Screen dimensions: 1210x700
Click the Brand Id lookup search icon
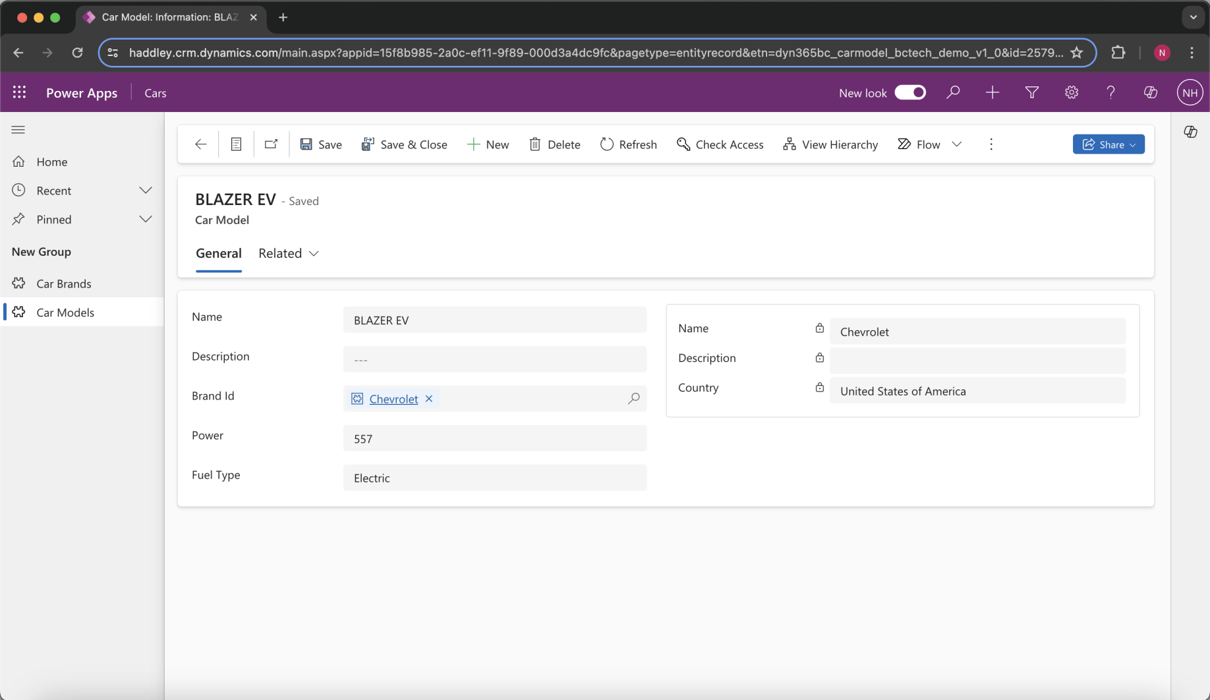coord(633,399)
